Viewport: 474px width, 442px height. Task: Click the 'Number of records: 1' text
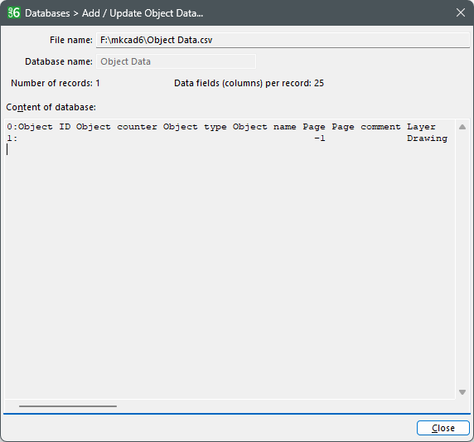(x=56, y=83)
